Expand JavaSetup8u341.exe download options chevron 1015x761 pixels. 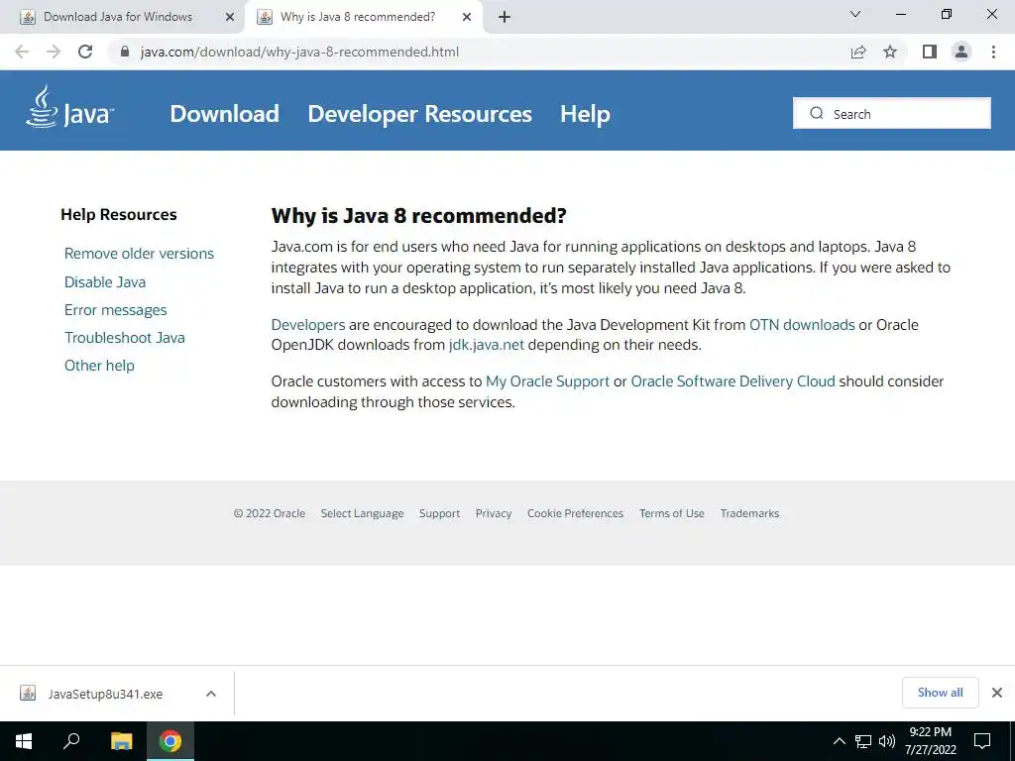[x=210, y=694]
